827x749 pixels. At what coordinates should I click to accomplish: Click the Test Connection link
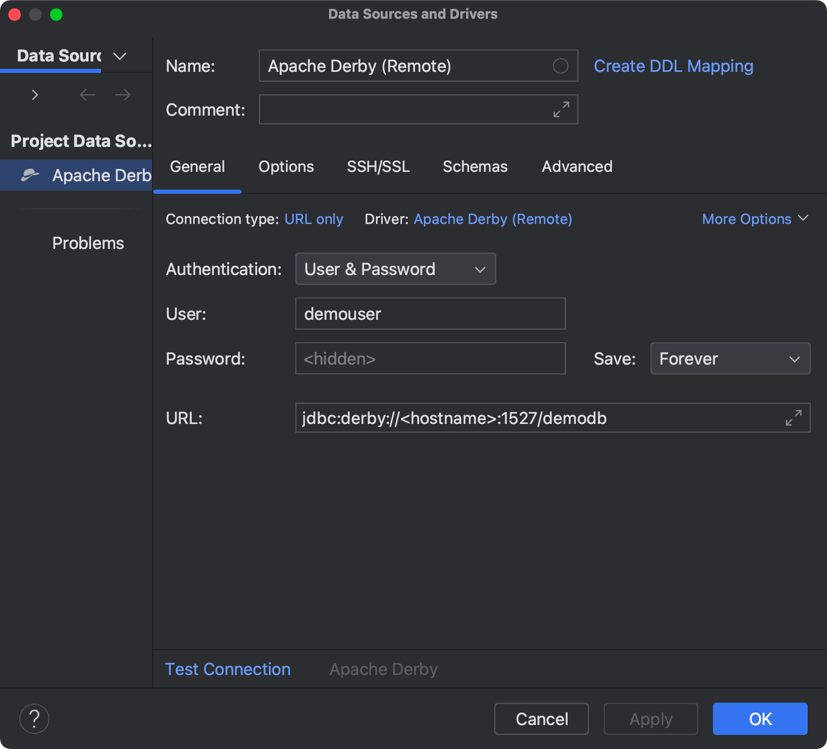228,669
